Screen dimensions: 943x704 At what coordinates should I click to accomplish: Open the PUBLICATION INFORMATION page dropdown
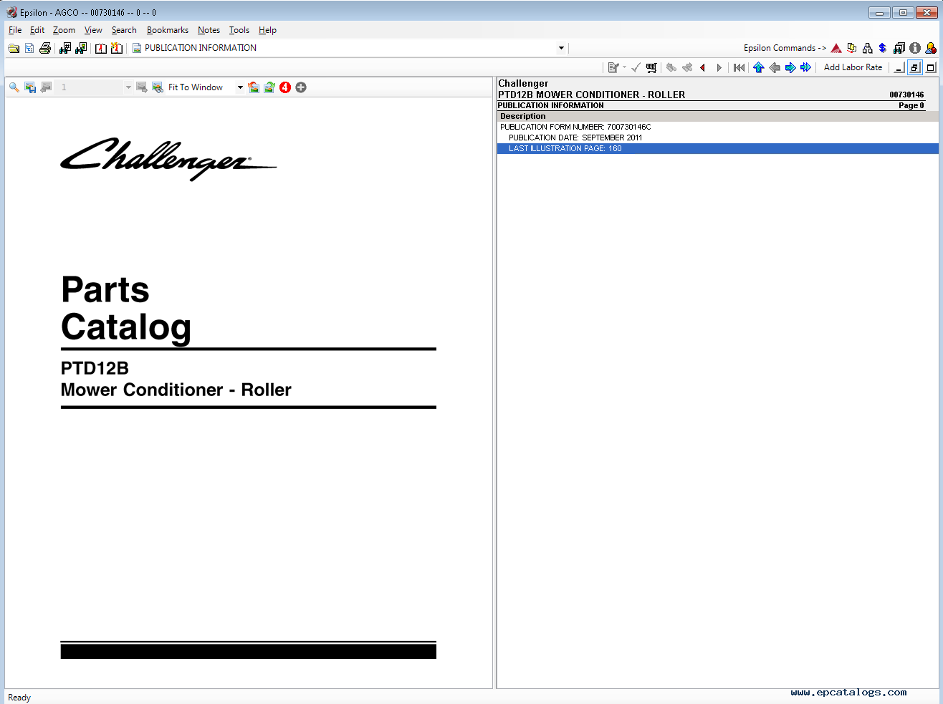point(561,48)
